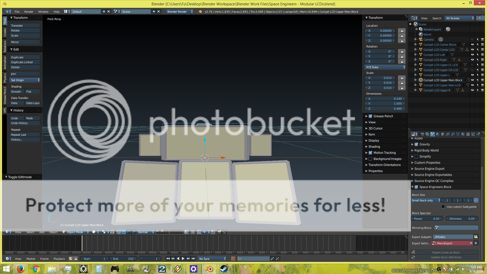Toggle the 3D manipulator widget icon
Image resolution: width=487 pixels, height=274 pixels.
[x=119, y=232]
